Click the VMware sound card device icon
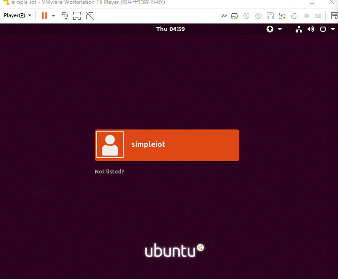Image resolution: width=338 pixels, height=279 pixels. click(x=306, y=16)
